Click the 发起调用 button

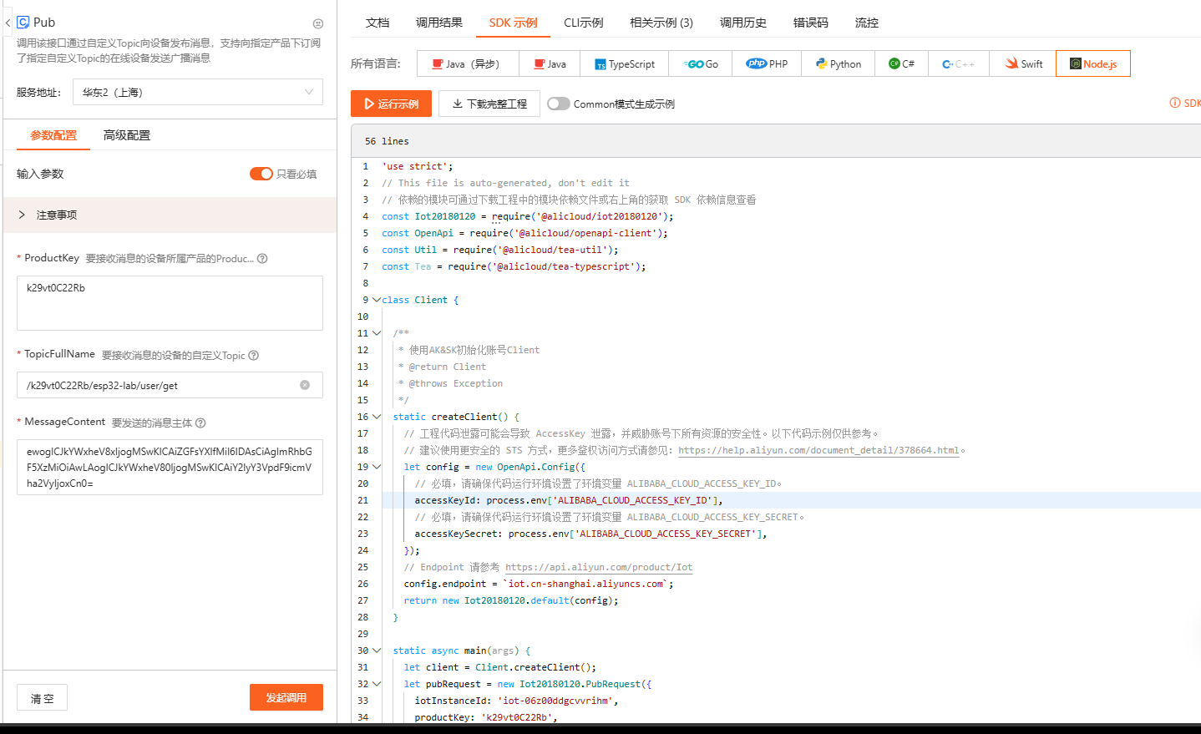tap(286, 697)
